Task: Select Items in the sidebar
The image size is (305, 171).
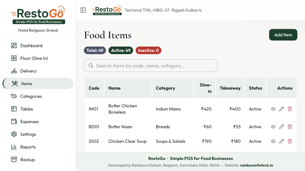Action: pos(38,84)
